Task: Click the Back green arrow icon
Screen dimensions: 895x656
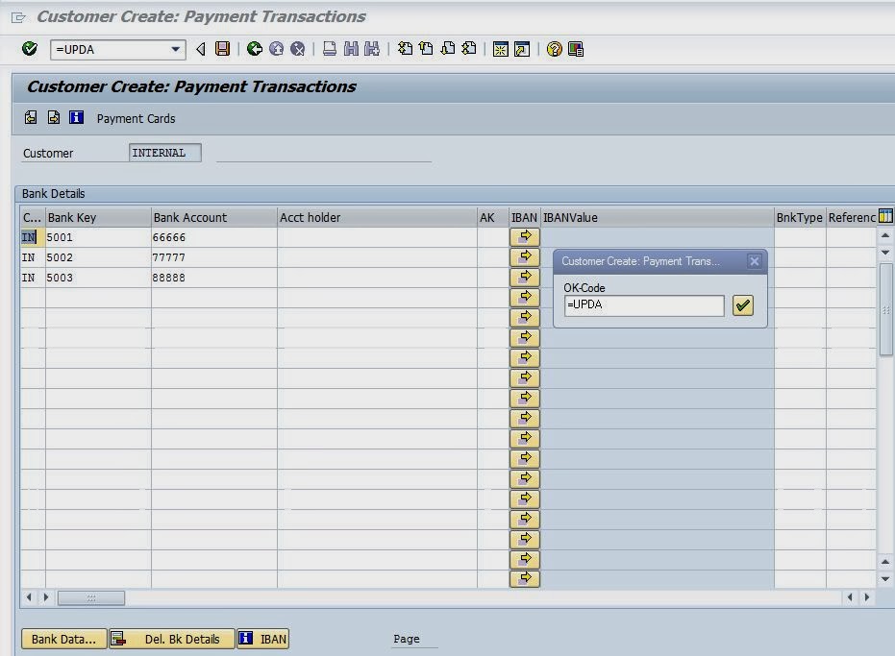Action: [x=254, y=49]
